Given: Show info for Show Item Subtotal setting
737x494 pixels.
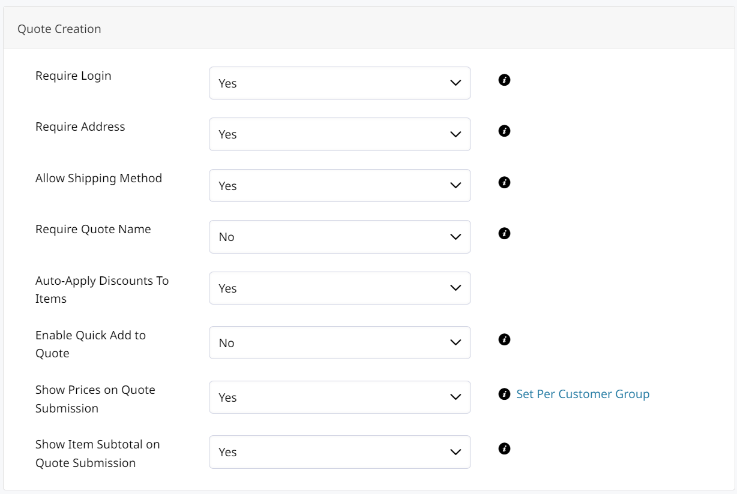Looking at the screenshot, I should (505, 448).
